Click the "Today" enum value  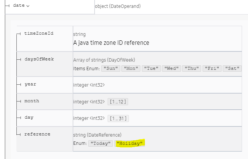pyautogui.click(x=101, y=143)
